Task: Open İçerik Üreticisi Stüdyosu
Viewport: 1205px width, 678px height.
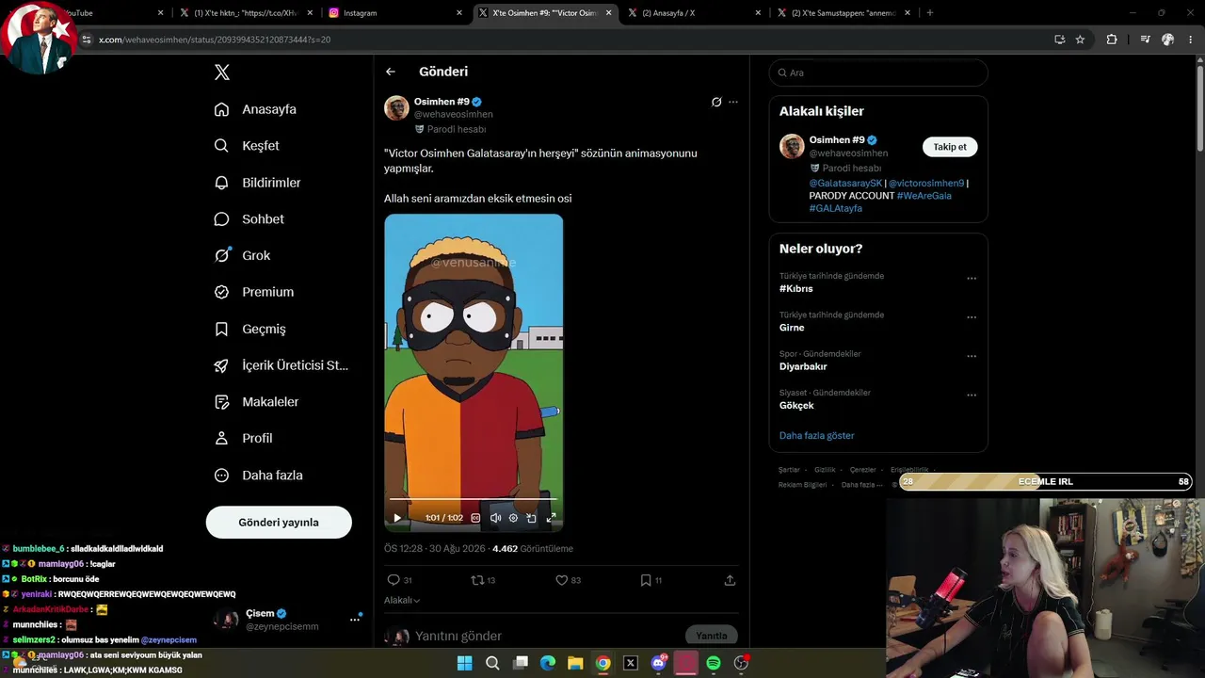Action: coord(281,365)
